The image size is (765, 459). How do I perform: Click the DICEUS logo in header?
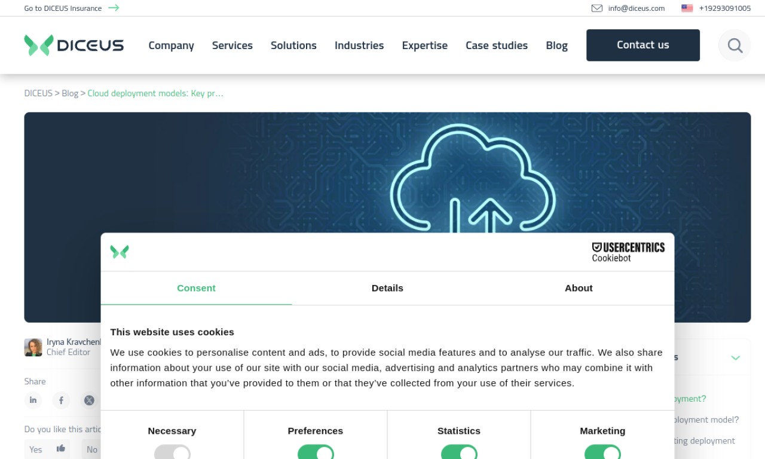click(74, 45)
